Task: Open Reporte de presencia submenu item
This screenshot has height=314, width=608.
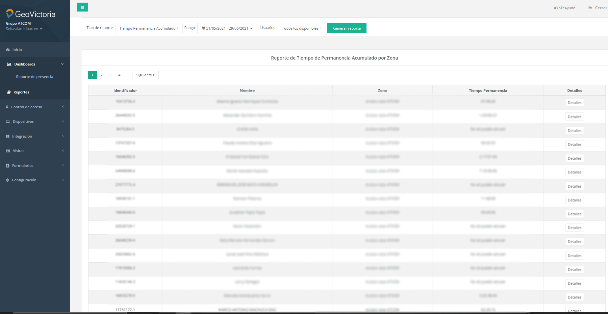Action: pyautogui.click(x=35, y=77)
